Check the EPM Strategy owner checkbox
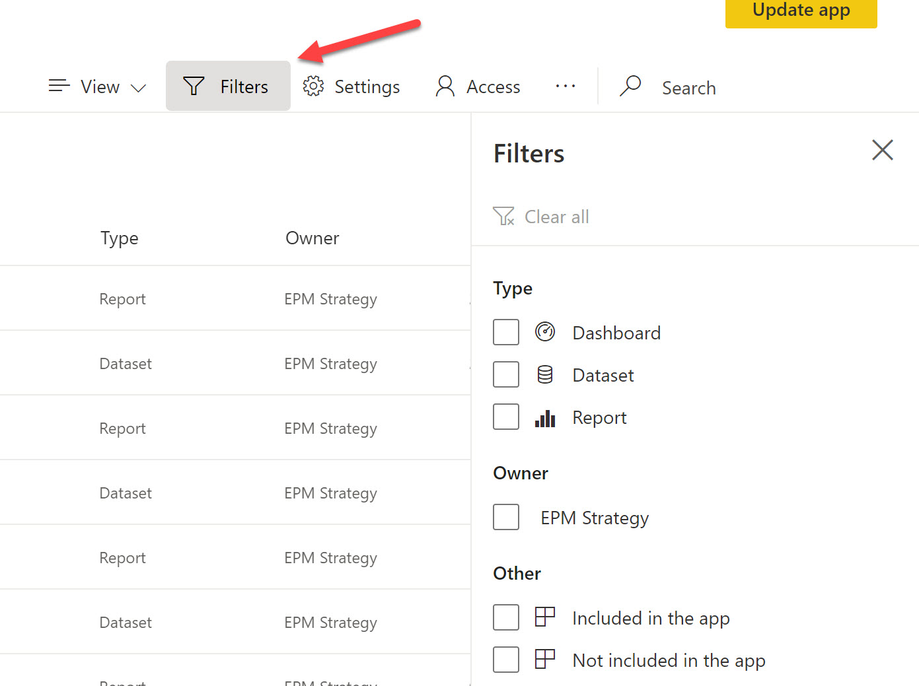919x686 pixels. 506,517
